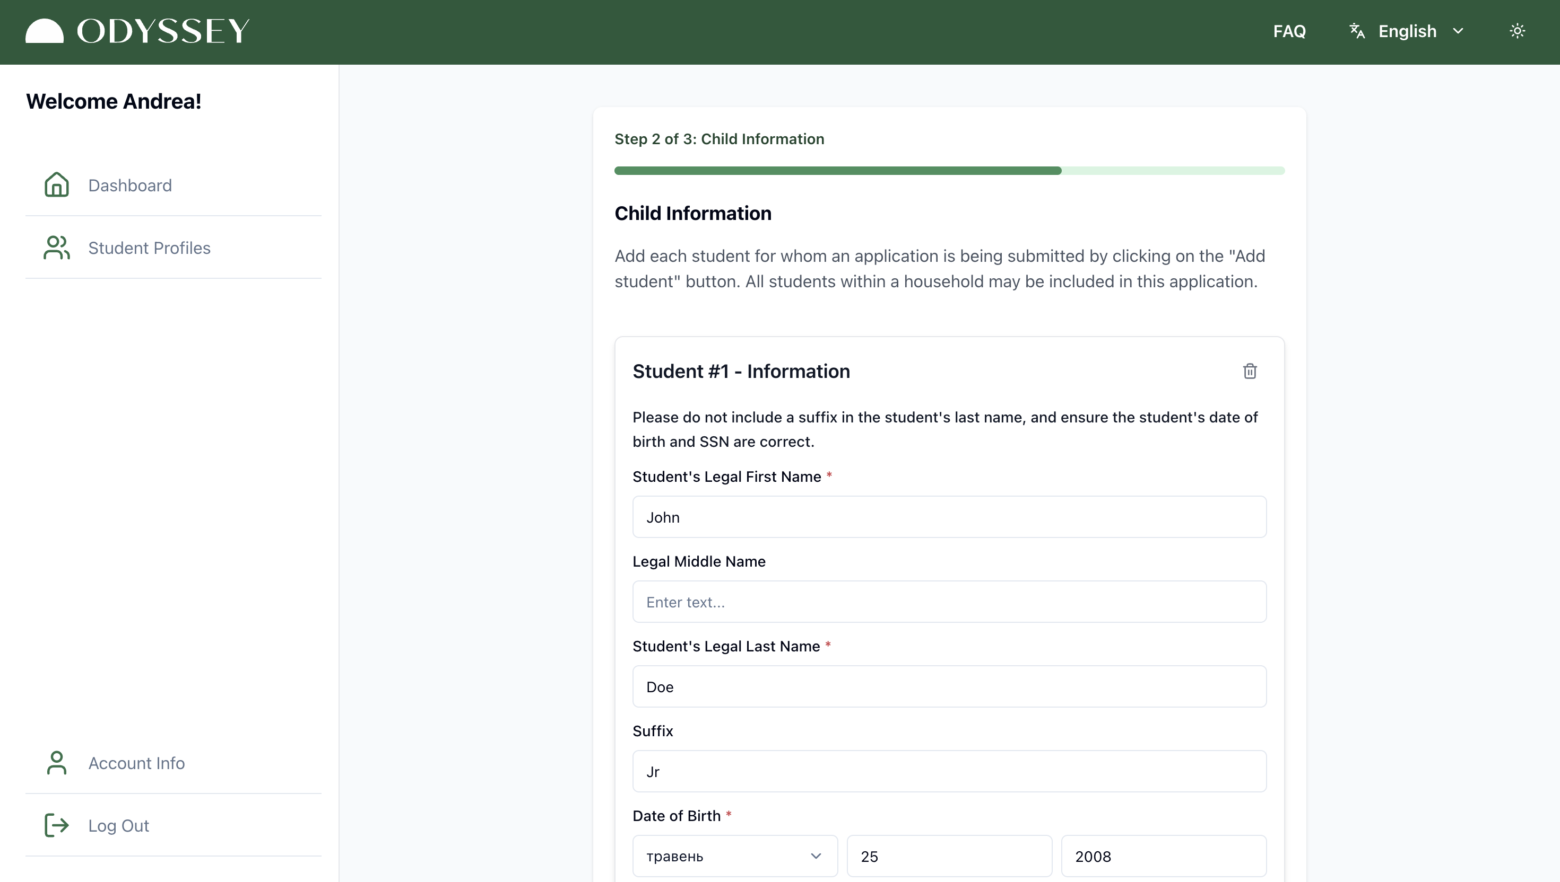
Task: Click the Log Out arrow icon
Action: (x=57, y=825)
